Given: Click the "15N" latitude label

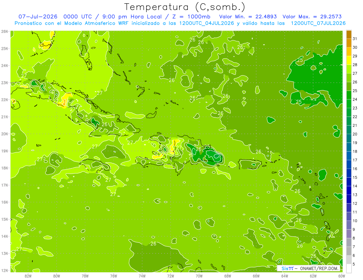Looking at the screenshot, I should coord(5,219).
